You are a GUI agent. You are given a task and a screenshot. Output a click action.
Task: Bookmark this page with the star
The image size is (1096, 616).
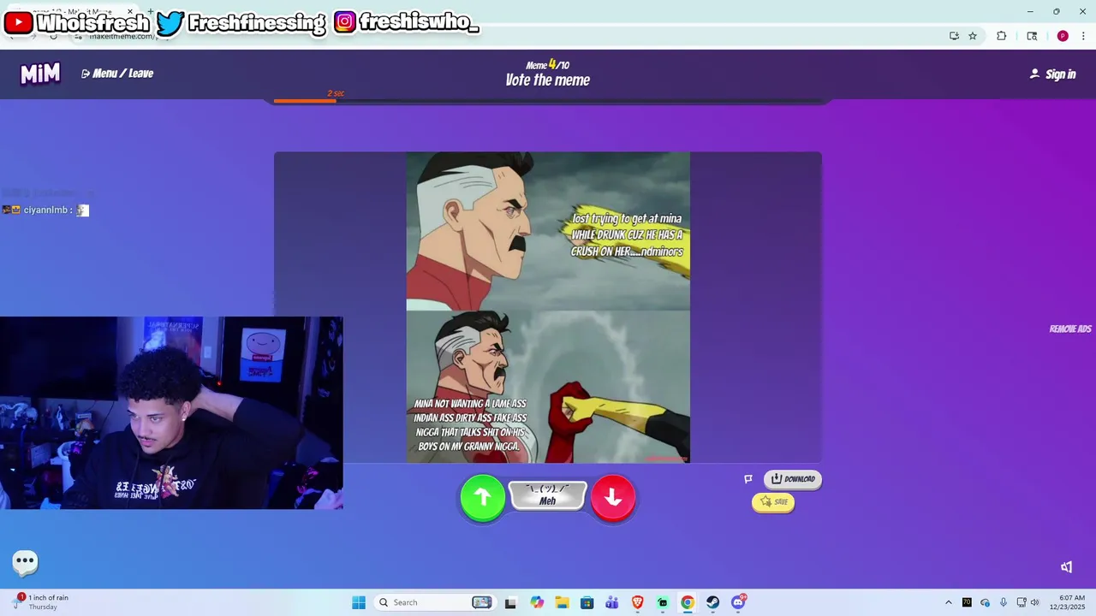point(973,36)
